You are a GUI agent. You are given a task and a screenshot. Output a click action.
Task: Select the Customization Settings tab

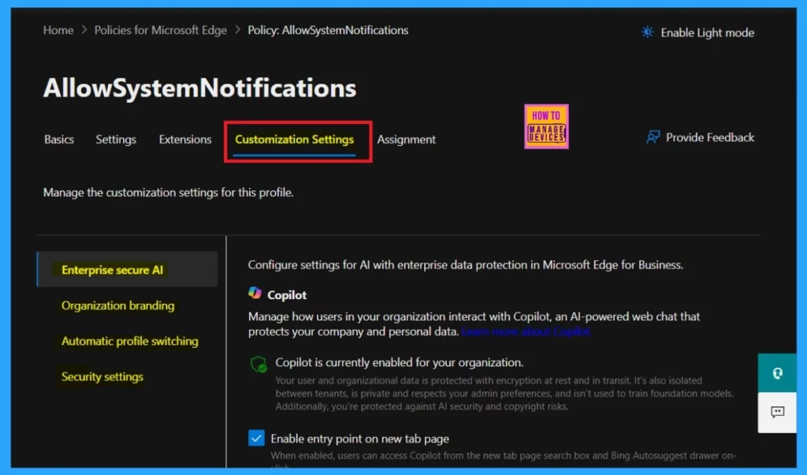pos(295,140)
